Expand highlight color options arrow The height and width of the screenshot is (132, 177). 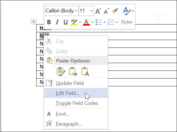click(80, 22)
